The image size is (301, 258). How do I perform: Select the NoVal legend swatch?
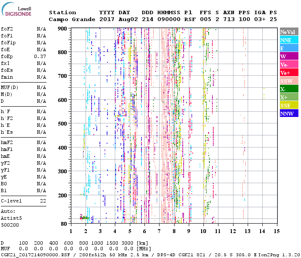289,32
